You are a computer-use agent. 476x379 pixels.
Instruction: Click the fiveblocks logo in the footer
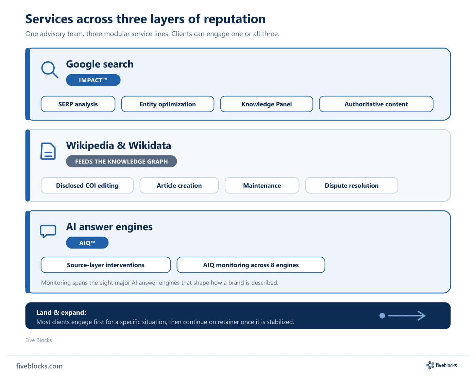[x=442, y=365]
